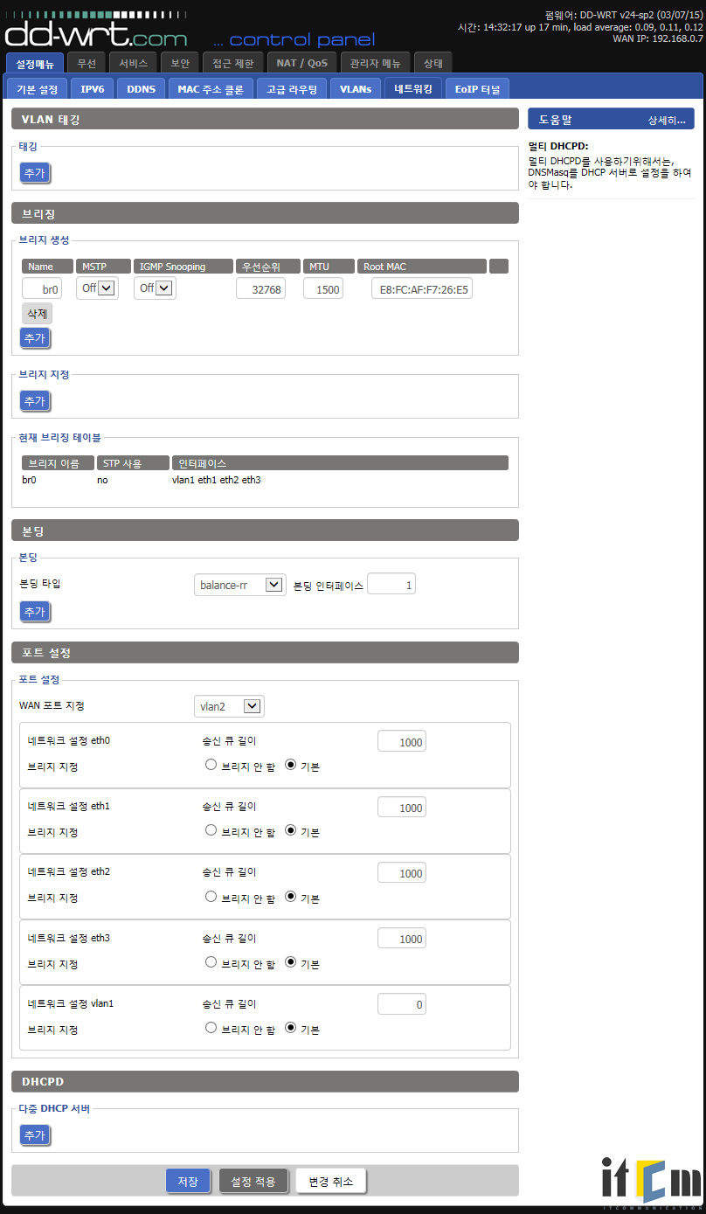
Task: Select 기본 radio for eth3
Action: click(290, 961)
